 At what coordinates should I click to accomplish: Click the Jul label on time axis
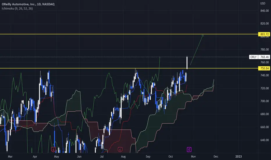tap(102, 157)
